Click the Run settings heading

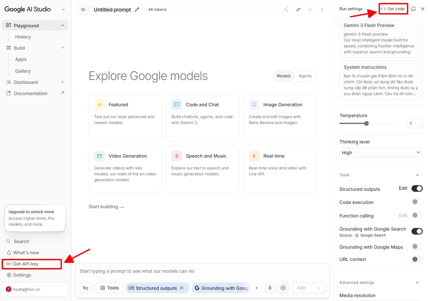351,9
